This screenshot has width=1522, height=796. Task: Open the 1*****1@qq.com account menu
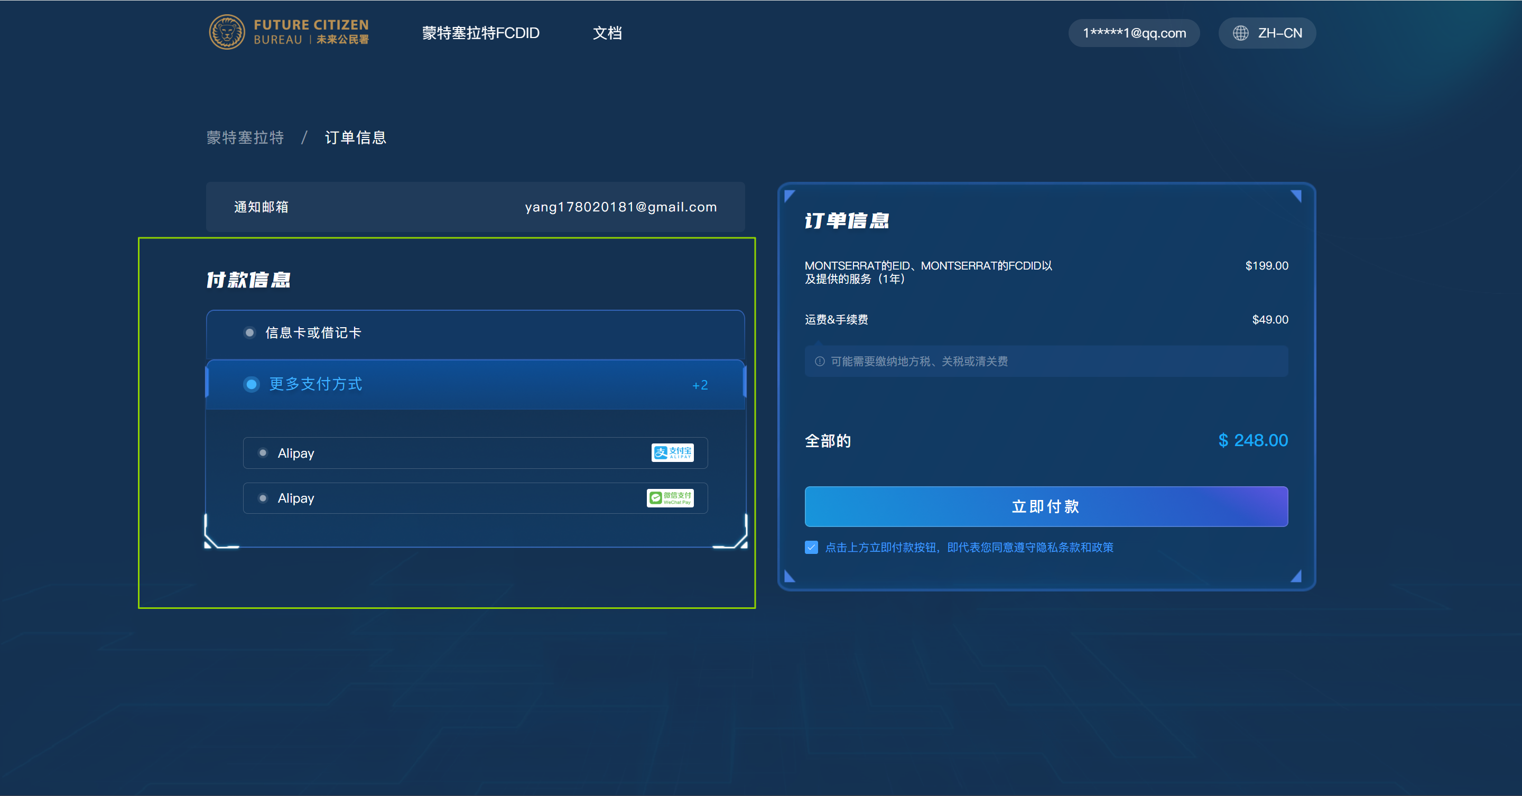coord(1133,33)
